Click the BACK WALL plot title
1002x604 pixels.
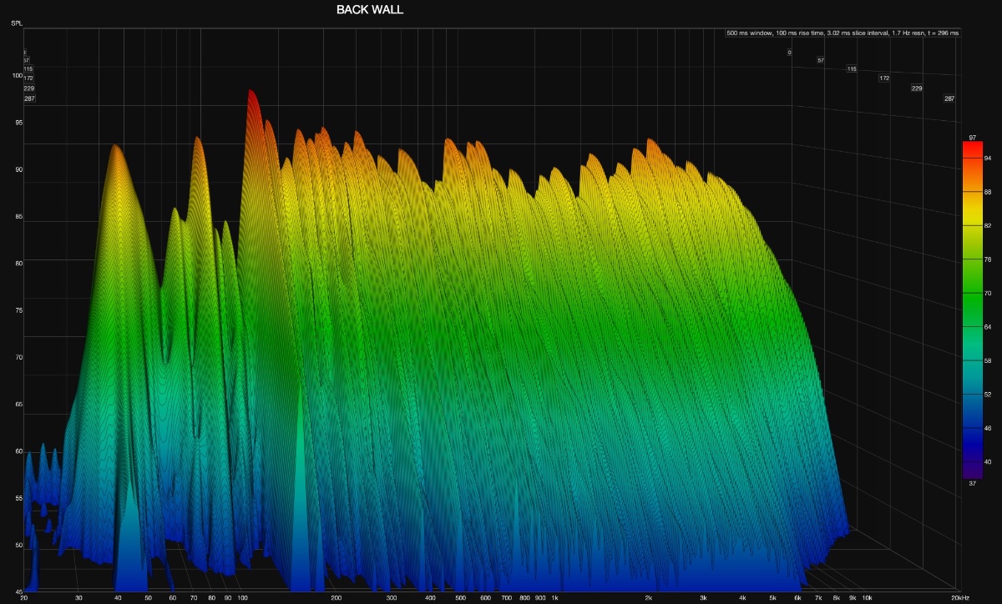[x=369, y=10]
